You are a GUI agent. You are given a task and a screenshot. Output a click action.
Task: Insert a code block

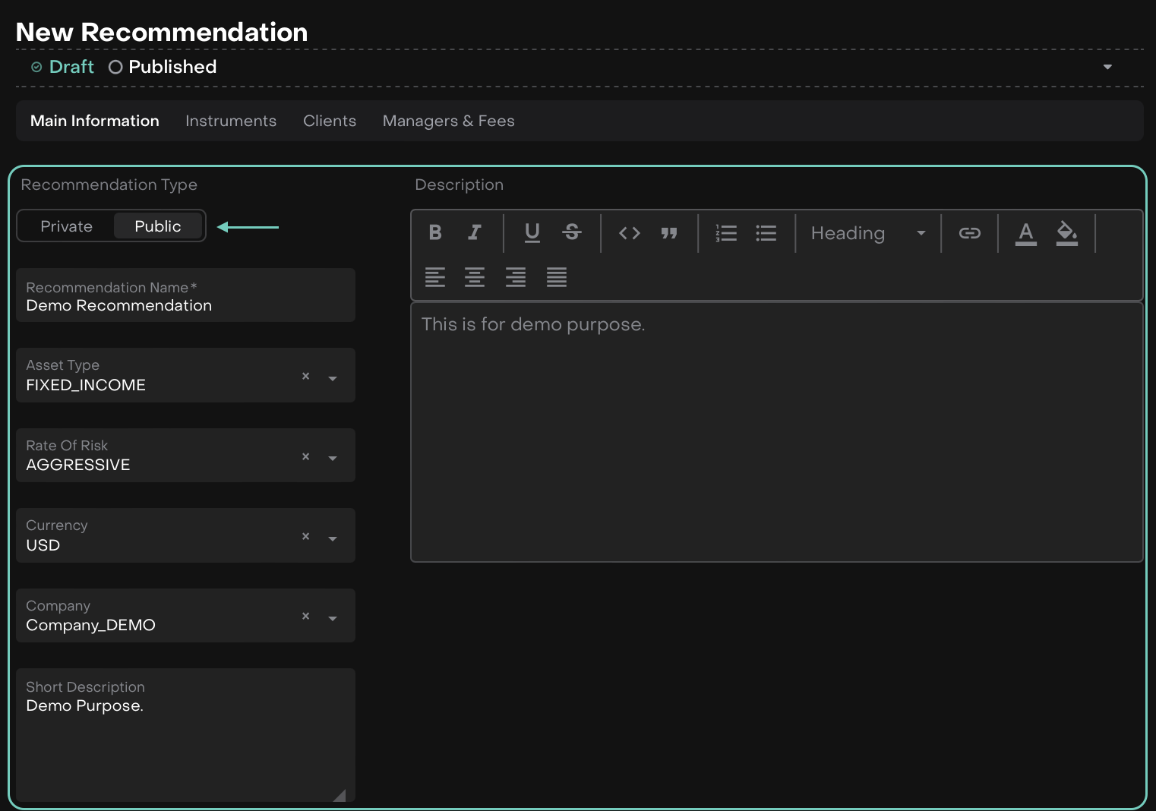[x=630, y=232]
